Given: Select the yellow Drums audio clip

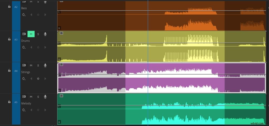Looking at the screenshot, I should pos(161,46).
